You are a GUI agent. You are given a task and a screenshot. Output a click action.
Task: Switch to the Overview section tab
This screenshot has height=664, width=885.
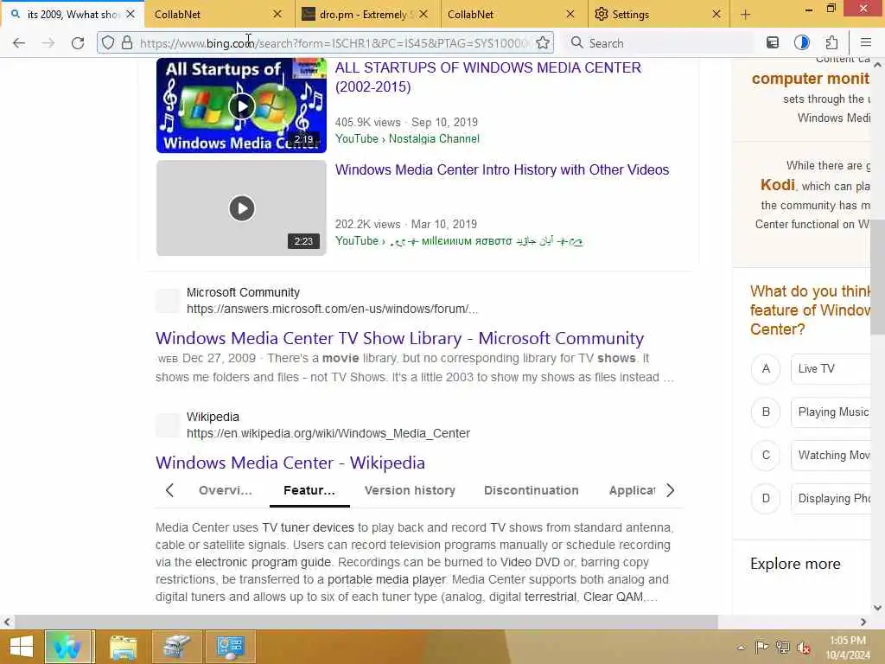[x=226, y=490]
